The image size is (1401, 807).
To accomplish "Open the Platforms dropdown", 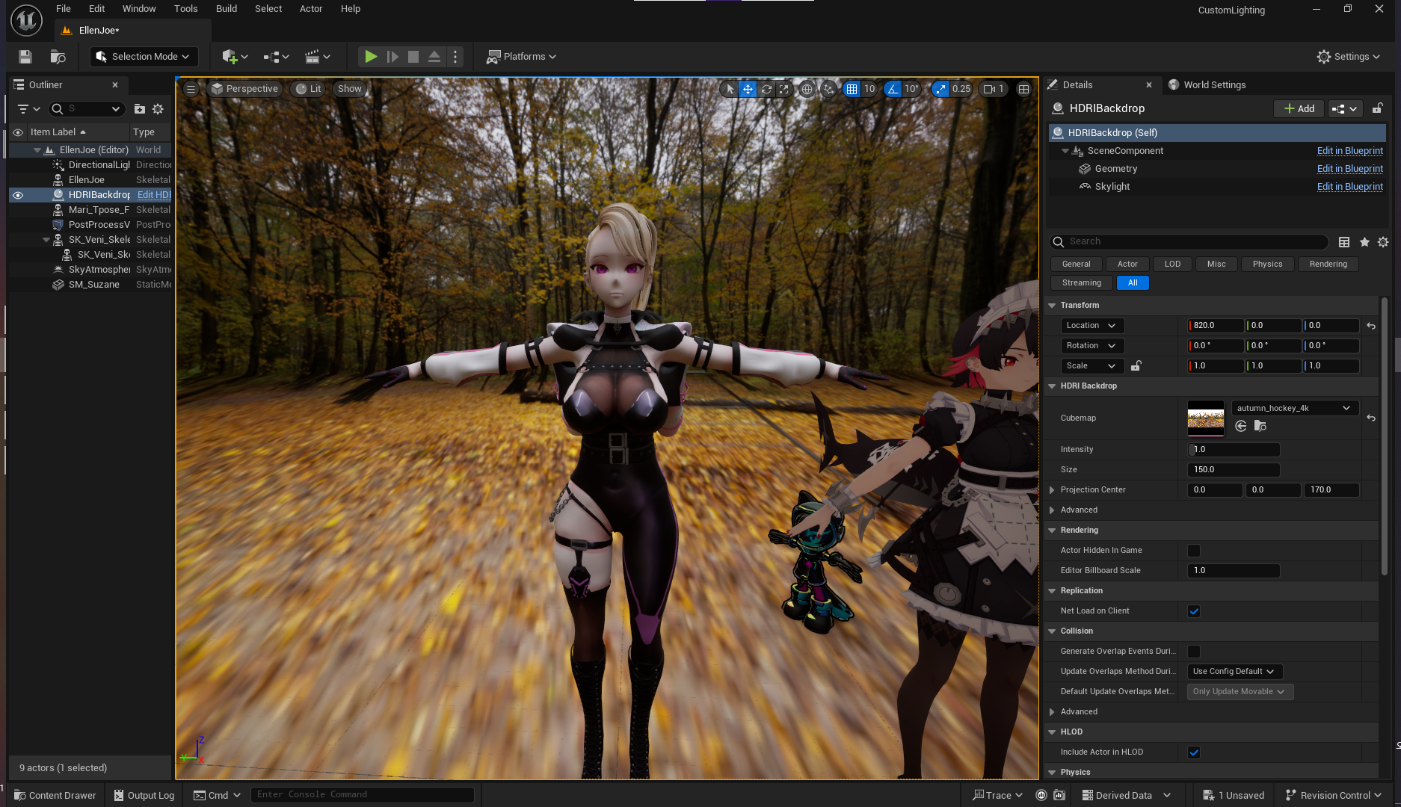I will 522,57.
